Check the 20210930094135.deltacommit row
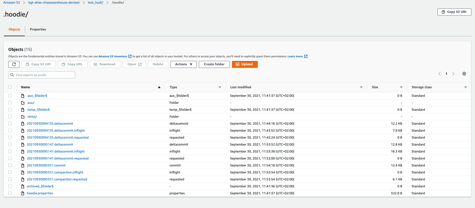475x208 pixels. click(x=10, y=123)
